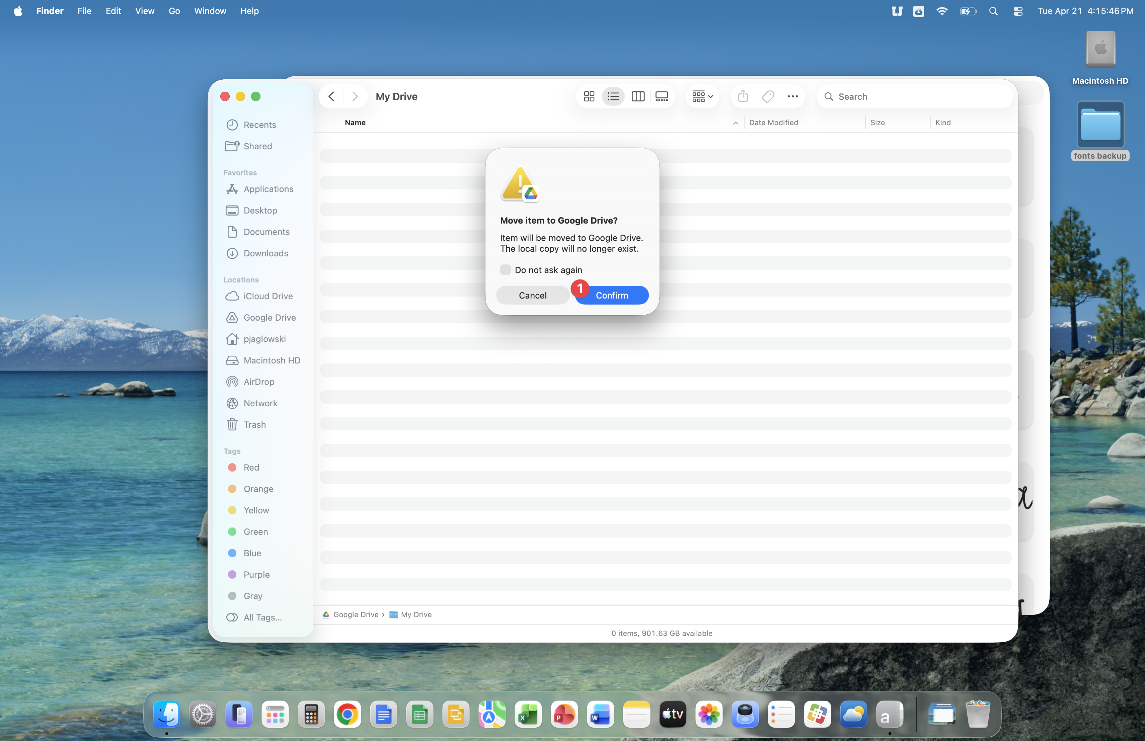Select list view toggle in toolbar
The height and width of the screenshot is (741, 1145).
click(613, 97)
